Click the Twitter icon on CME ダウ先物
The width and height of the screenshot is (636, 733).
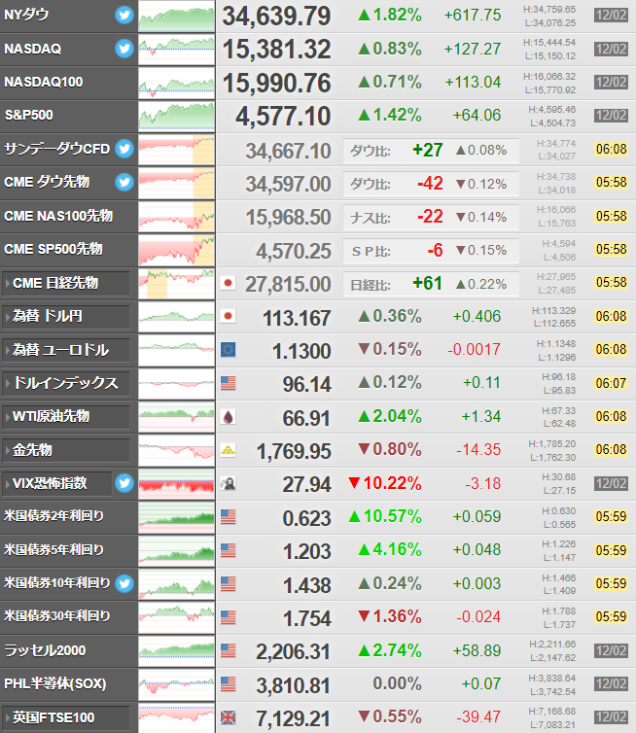click(x=124, y=182)
